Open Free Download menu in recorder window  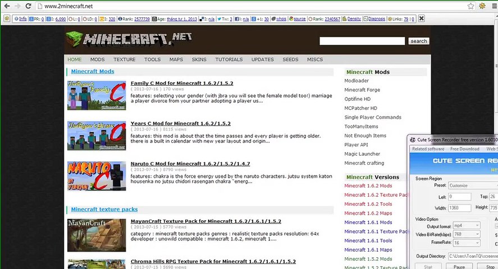[x=465, y=149]
